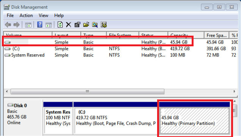Sort by the File System column header
The width and height of the screenshot is (241, 137).
(x=123, y=35)
